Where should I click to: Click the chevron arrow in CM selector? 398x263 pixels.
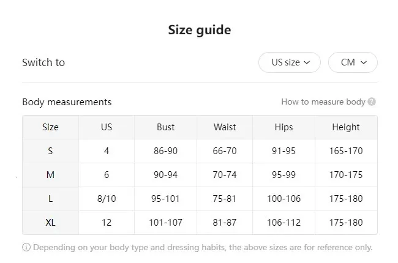364,62
